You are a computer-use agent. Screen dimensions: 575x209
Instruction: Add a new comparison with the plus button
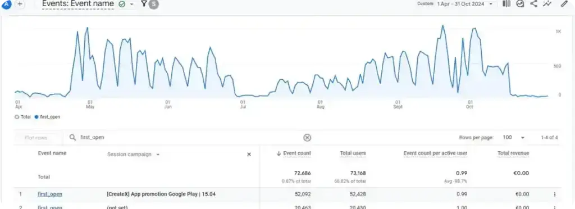(20, 4)
